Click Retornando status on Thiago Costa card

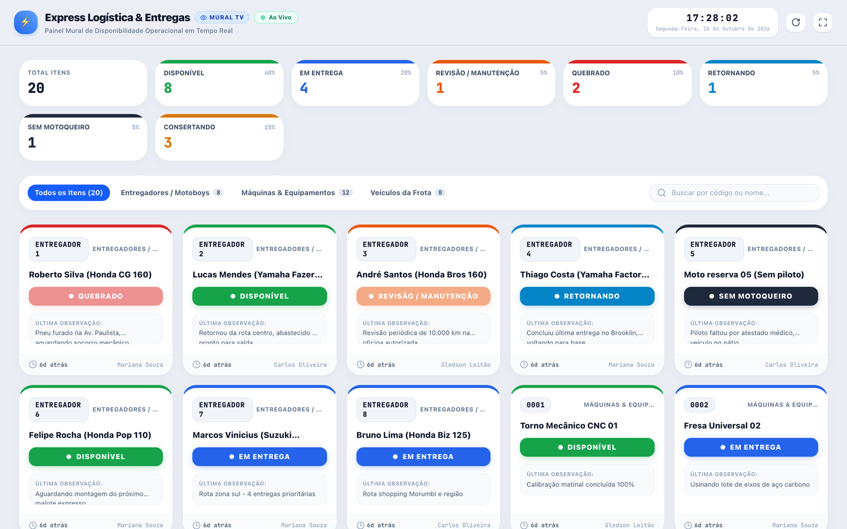point(587,296)
